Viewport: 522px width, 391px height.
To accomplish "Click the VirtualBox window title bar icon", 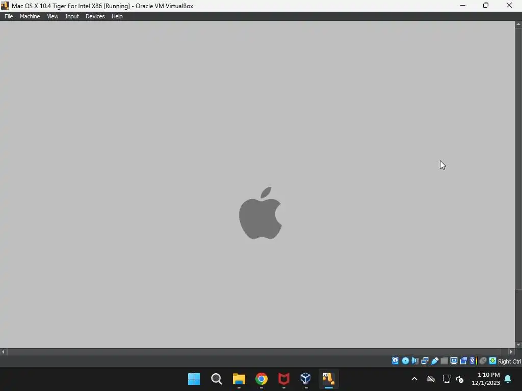I will coord(5,6).
